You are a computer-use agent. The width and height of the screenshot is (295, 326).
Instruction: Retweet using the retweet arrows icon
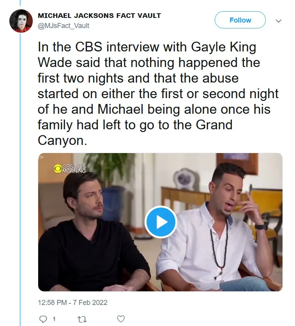(x=82, y=319)
